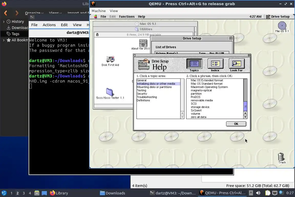Go forward in Library window
295x197 pixels.
[x=17, y=13]
